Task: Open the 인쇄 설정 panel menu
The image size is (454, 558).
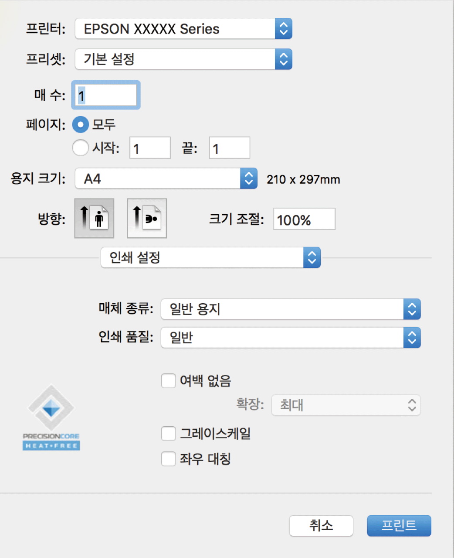Action: coord(210,258)
